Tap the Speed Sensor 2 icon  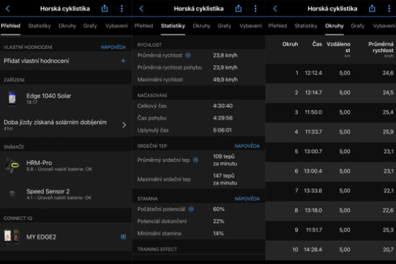point(12,192)
